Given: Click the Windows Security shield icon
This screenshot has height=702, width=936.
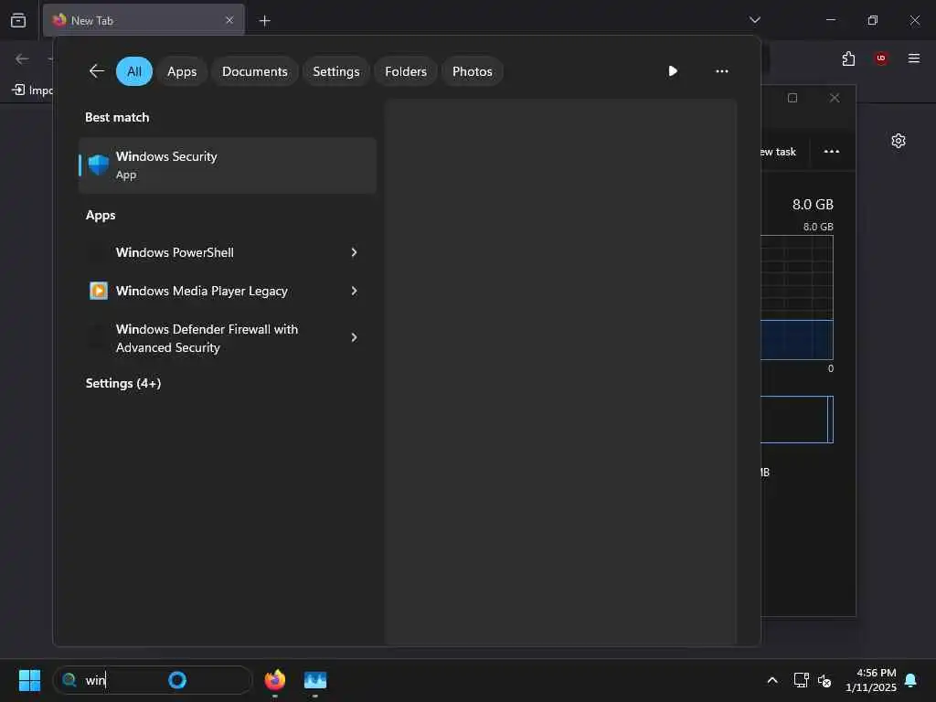Looking at the screenshot, I should tap(99, 165).
